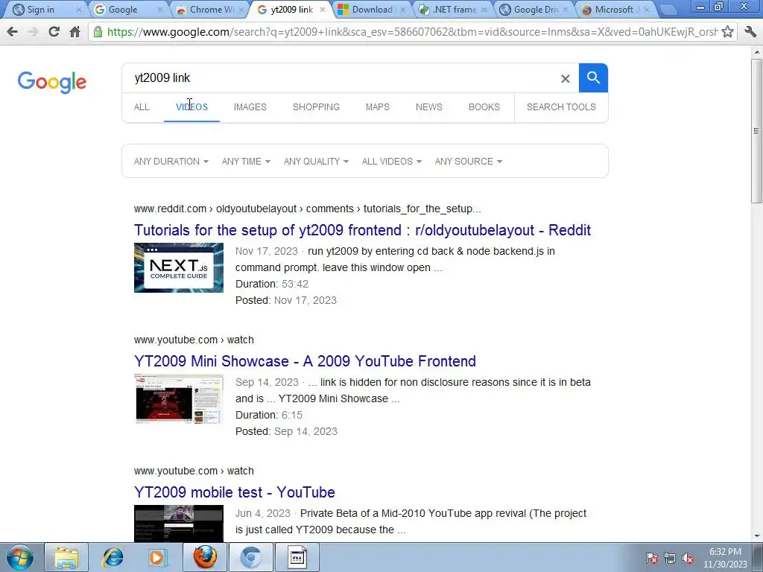Viewport: 763px width, 572px height.
Task: Close the Sign in tab
Action: click(x=79, y=10)
